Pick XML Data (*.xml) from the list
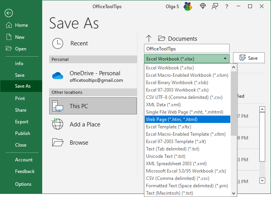This screenshot has width=271, height=197. point(187,105)
